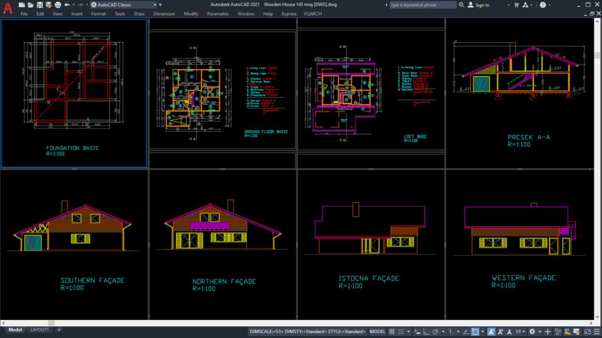602x338 pixels.
Task: Open a drawing with the Open folder icon
Action: [31, 5]
